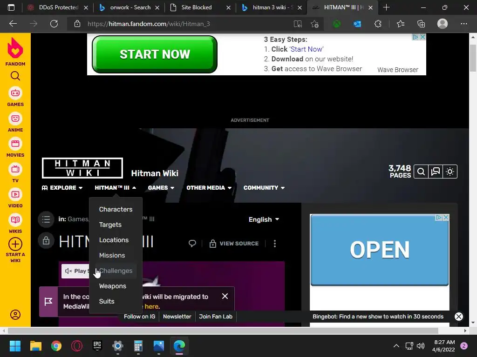Open the Fandom home logo
The width and height of the screenshot is (477, 357).
coord(15,52)
